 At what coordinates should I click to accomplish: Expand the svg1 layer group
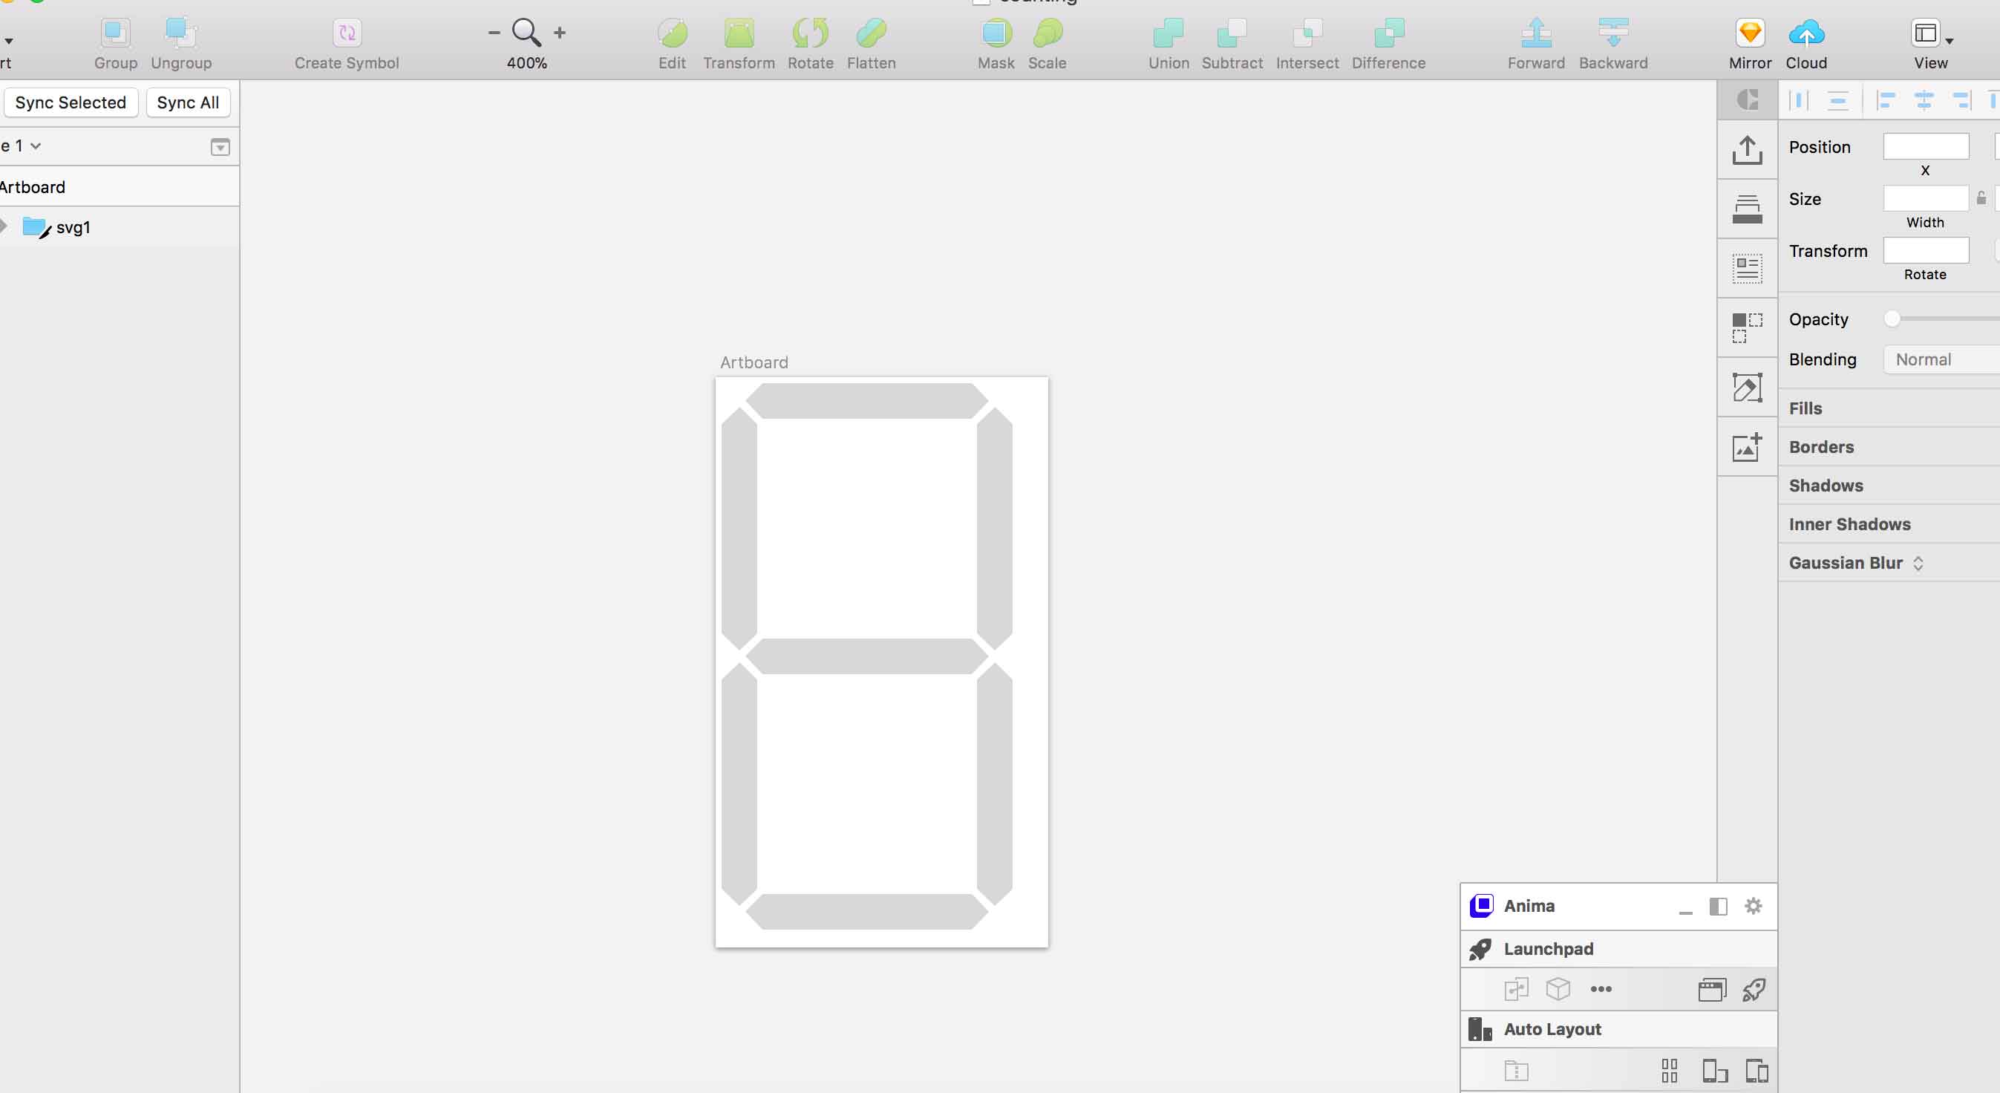point(4,226)
